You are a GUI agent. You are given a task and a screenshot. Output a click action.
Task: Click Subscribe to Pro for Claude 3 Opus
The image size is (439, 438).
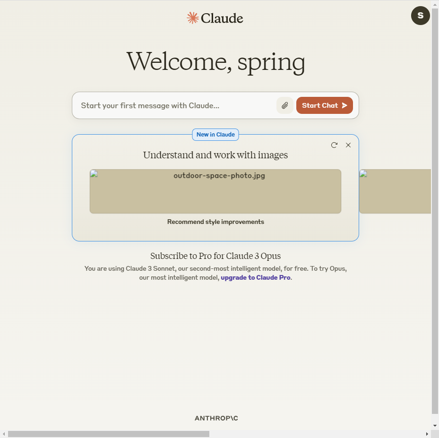click(x=215, y=256)
